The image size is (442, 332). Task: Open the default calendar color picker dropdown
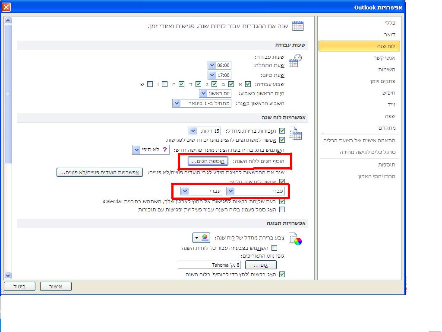(x=201, y=238)
